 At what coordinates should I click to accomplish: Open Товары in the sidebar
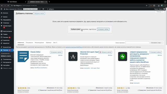(x=5, y=34)
